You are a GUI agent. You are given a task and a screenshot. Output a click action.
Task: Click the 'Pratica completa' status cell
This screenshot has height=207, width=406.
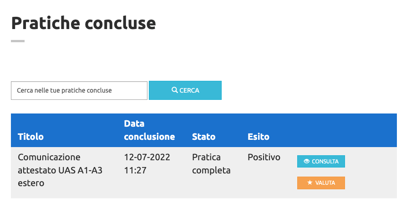point(211,164)
